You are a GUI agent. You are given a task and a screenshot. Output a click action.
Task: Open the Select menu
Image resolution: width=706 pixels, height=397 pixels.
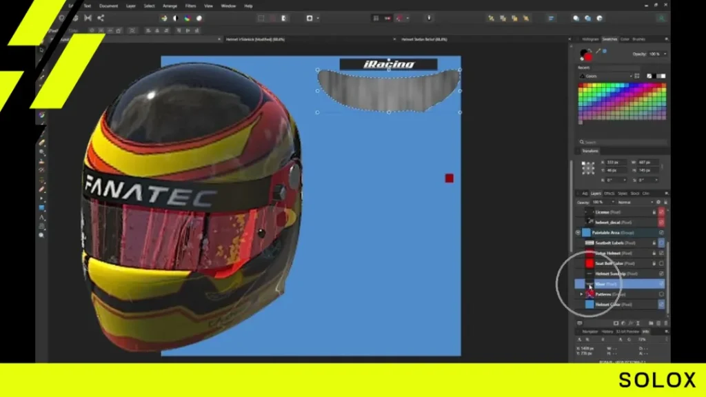(x=149, y=6)
